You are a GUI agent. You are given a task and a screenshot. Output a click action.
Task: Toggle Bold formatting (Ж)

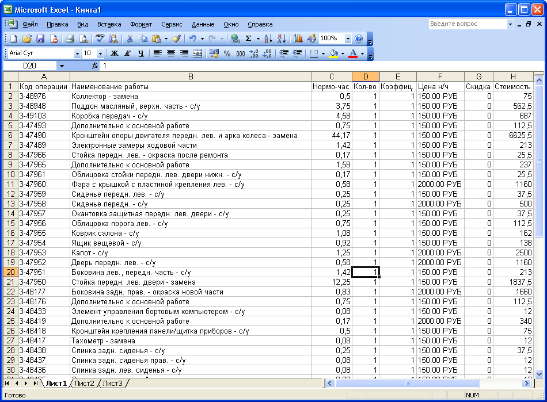[115, 53]
